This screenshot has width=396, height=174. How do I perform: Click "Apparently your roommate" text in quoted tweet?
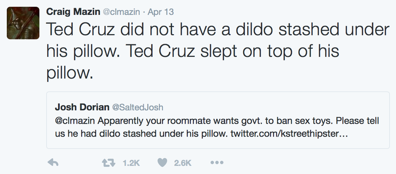(x=128, y=120)
